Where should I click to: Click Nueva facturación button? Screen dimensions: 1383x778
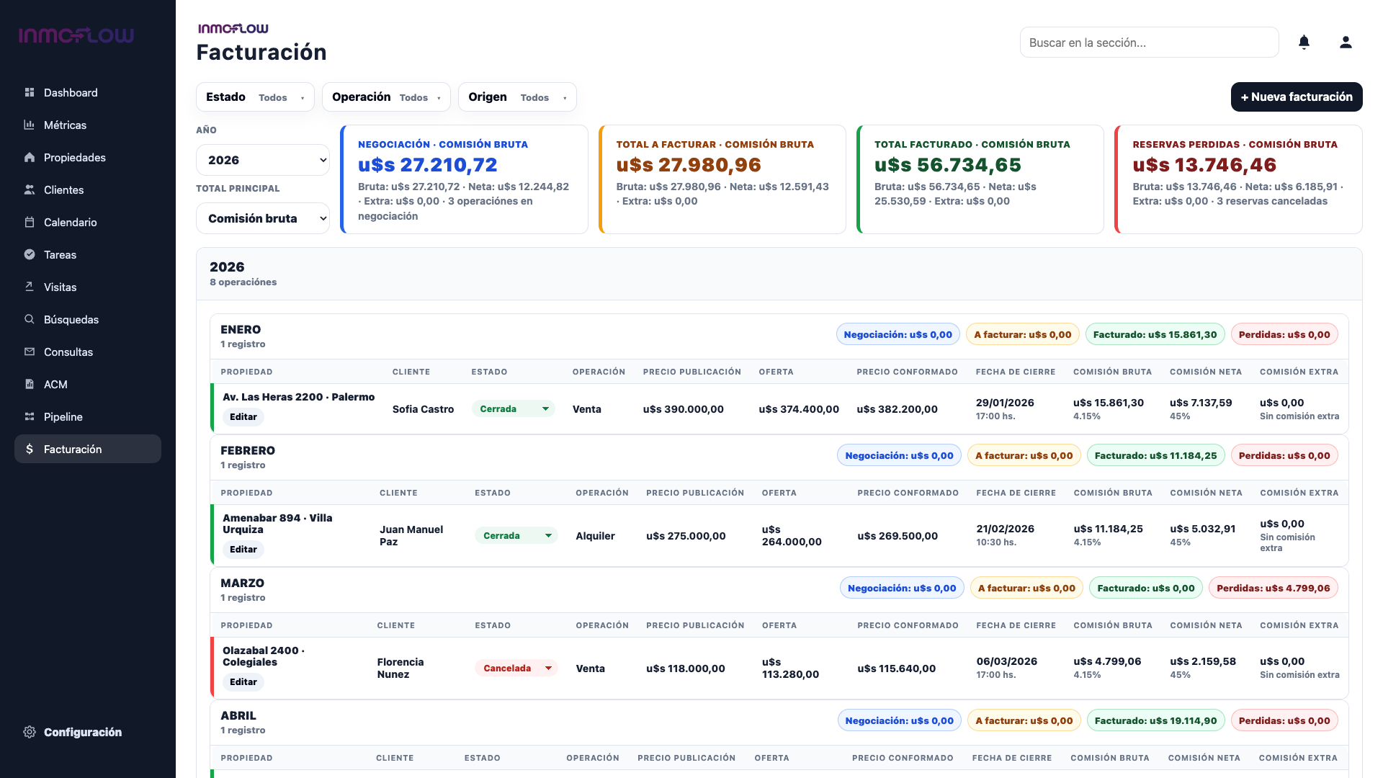[x=1297, y=97]
